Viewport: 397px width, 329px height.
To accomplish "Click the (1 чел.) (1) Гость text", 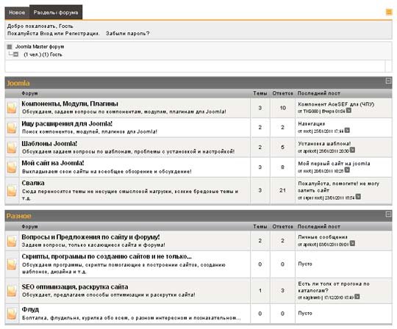I will [x=43, y=54].
